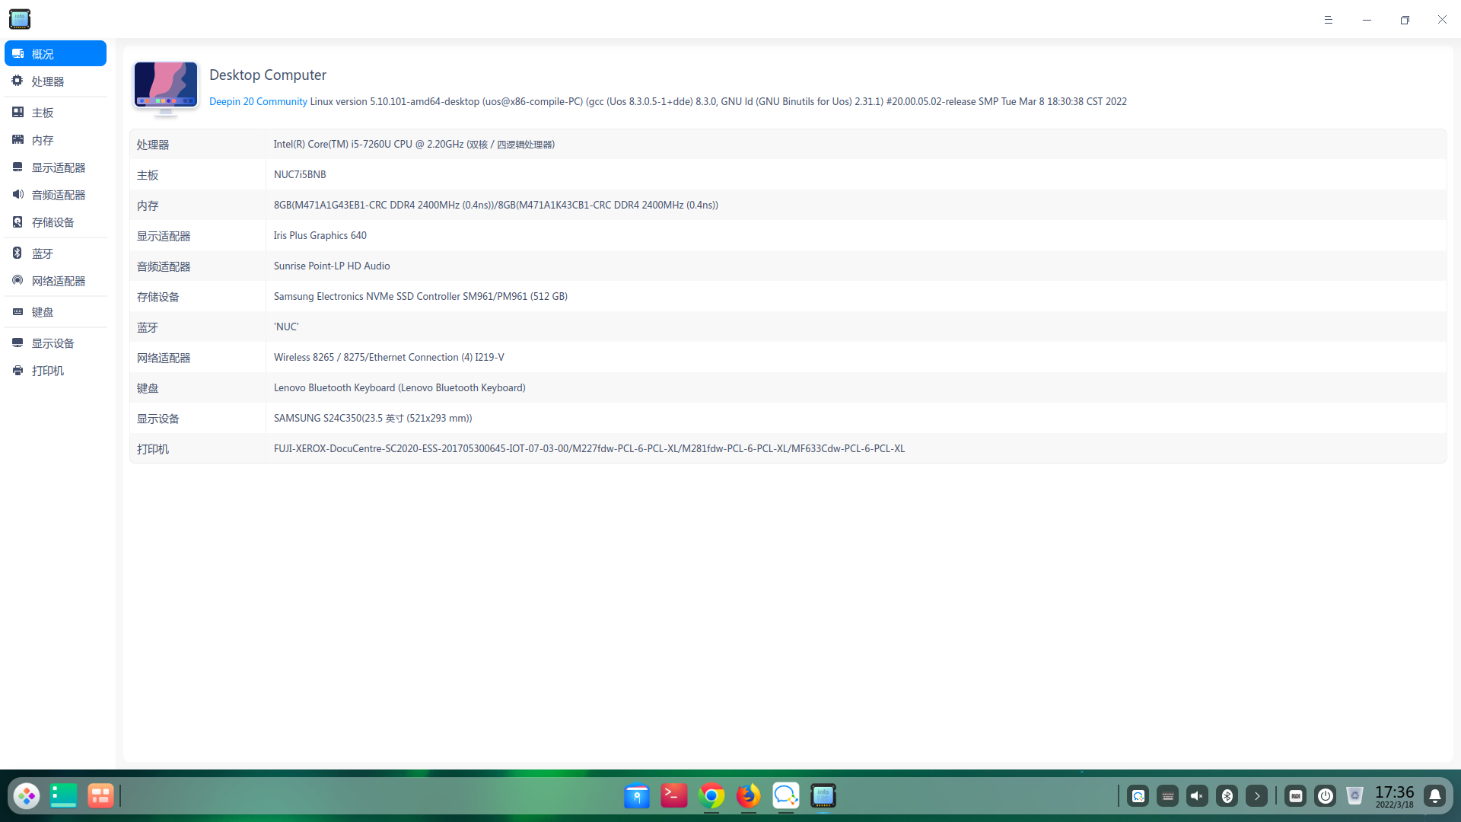Launch Google Chrome from the dock
Screen dimensions: 1461x822
click(x=711, y=796)
